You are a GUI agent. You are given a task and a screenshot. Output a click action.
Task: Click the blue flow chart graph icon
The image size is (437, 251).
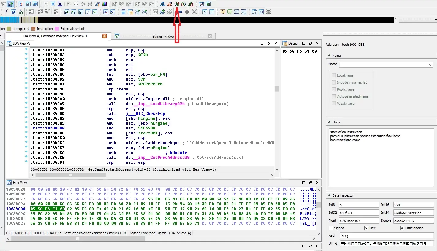tap(163, 4)
